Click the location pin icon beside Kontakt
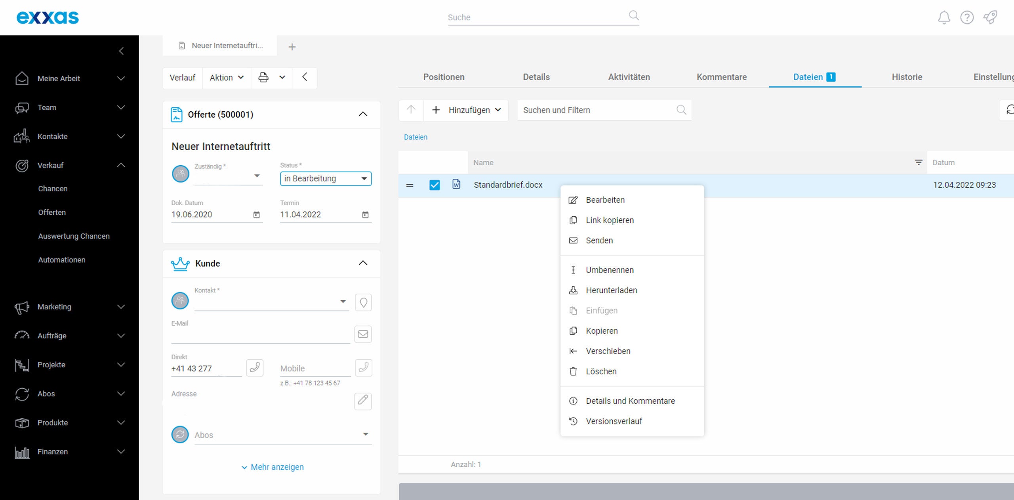This screenshot has width=1014, height=500. point(363,303)
